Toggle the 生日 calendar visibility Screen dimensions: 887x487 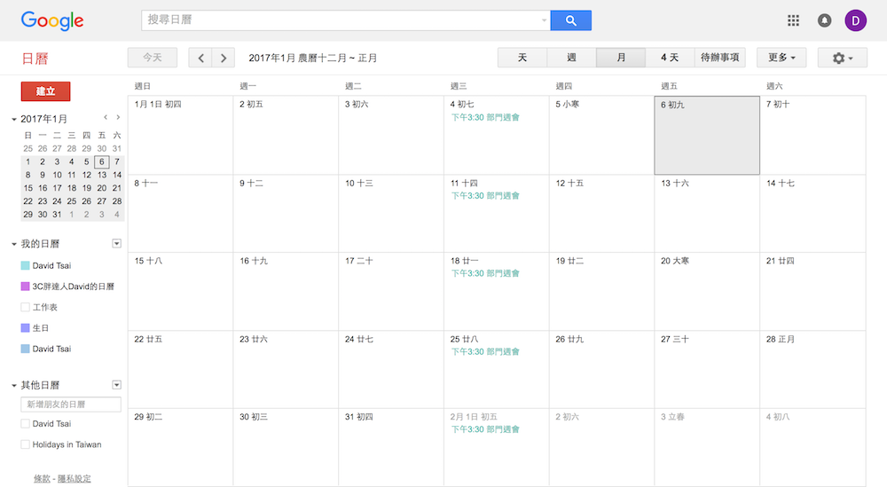[x=26, y=328]
